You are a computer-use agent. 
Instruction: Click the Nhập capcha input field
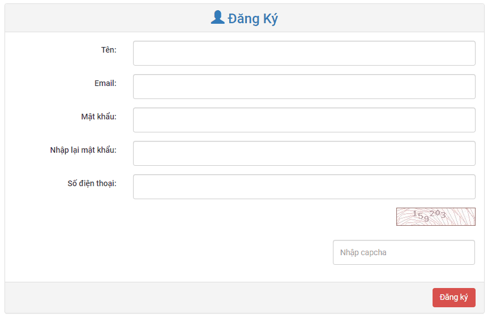[x=404, y=252]
